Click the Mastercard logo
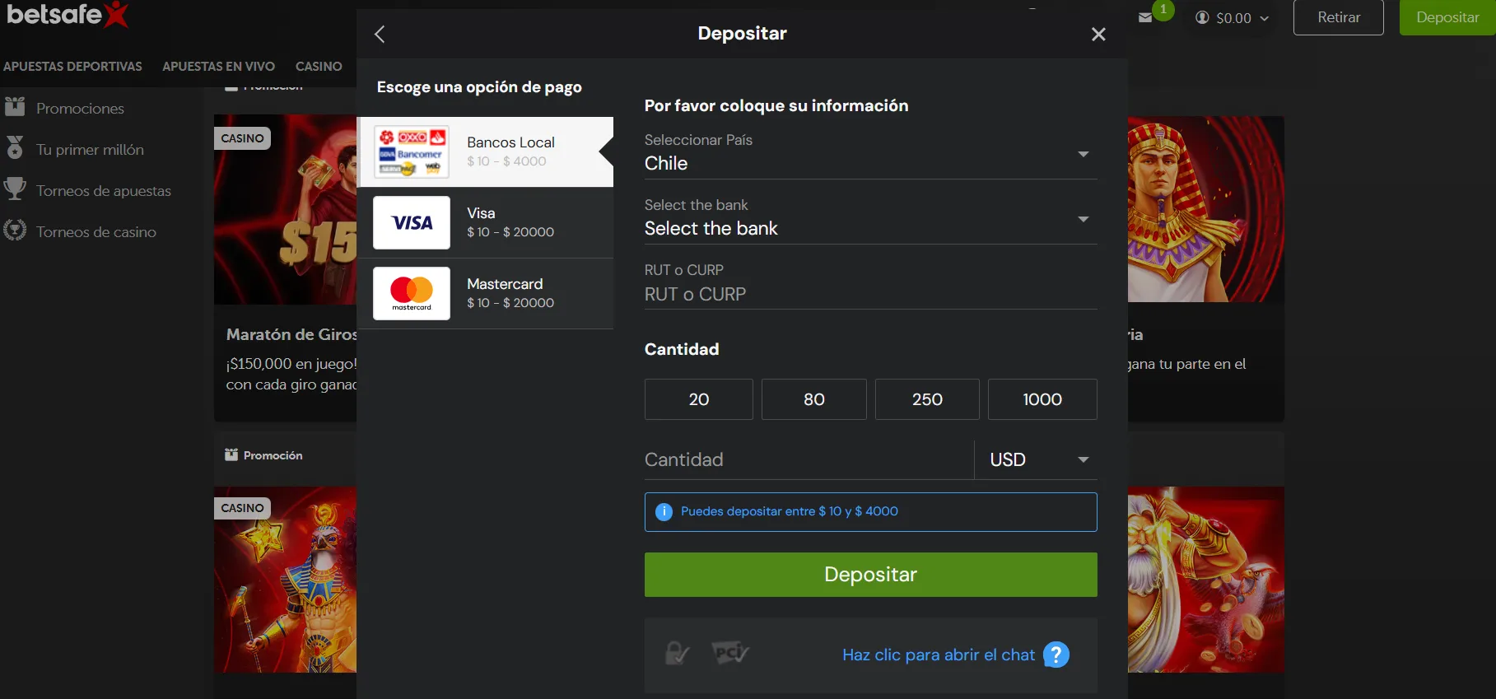 412,293
